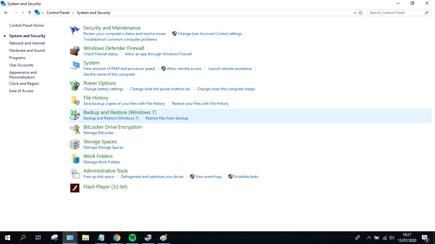The image size is (435, 244).
Task: Click Allow remote access link
Action: [184, 69]
